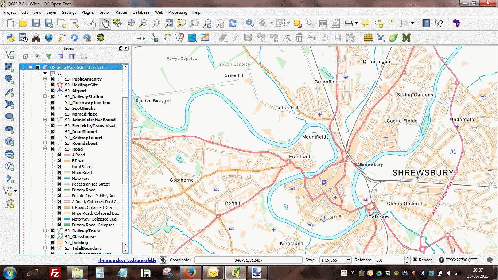Open project via yellow folder icon
This screenshot has height=280, width=498.
(23, 23)
